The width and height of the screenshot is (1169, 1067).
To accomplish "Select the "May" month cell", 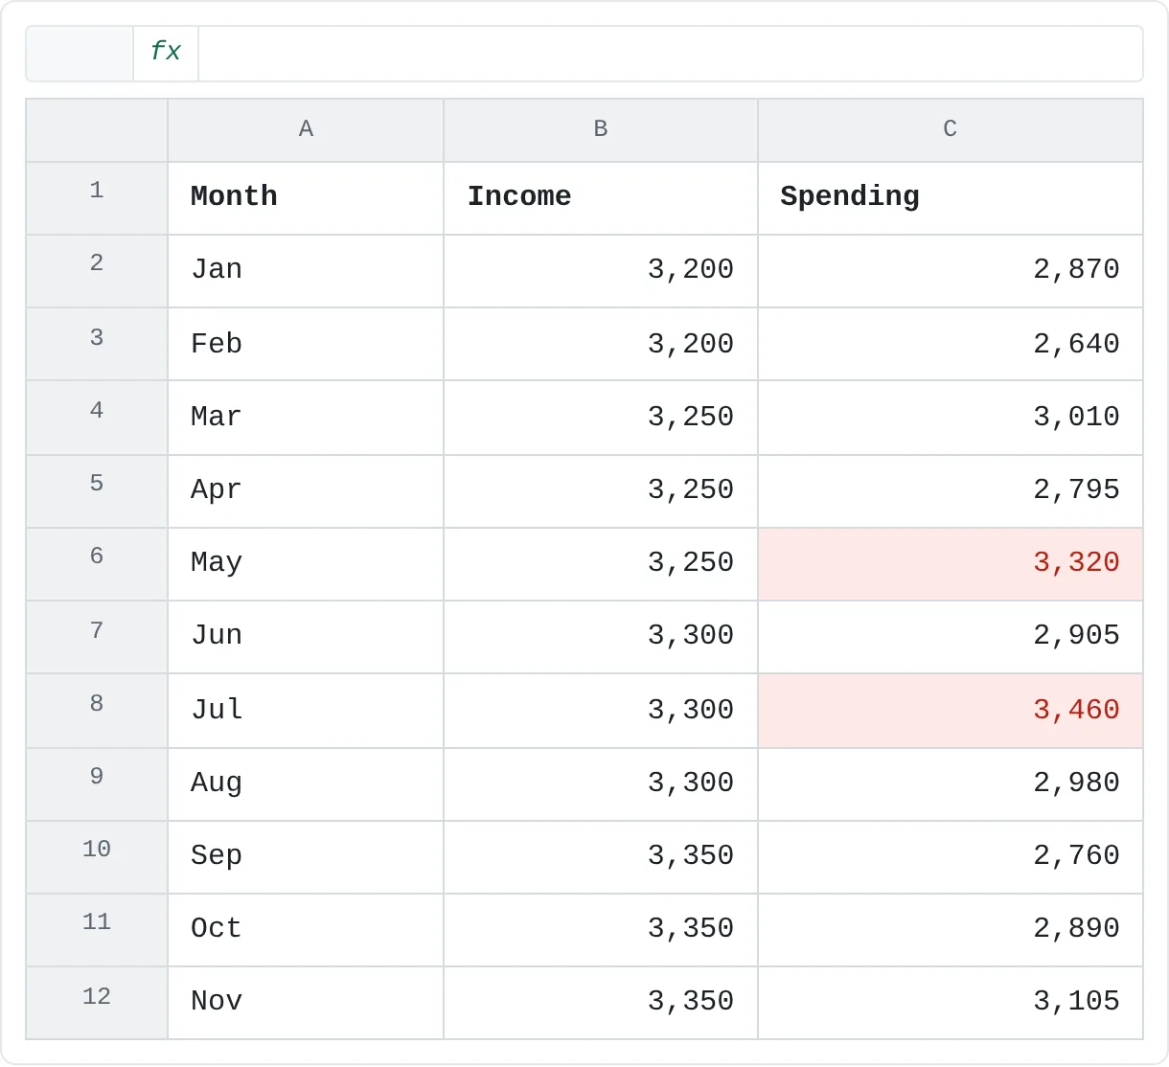I will [x=306, y=564].
